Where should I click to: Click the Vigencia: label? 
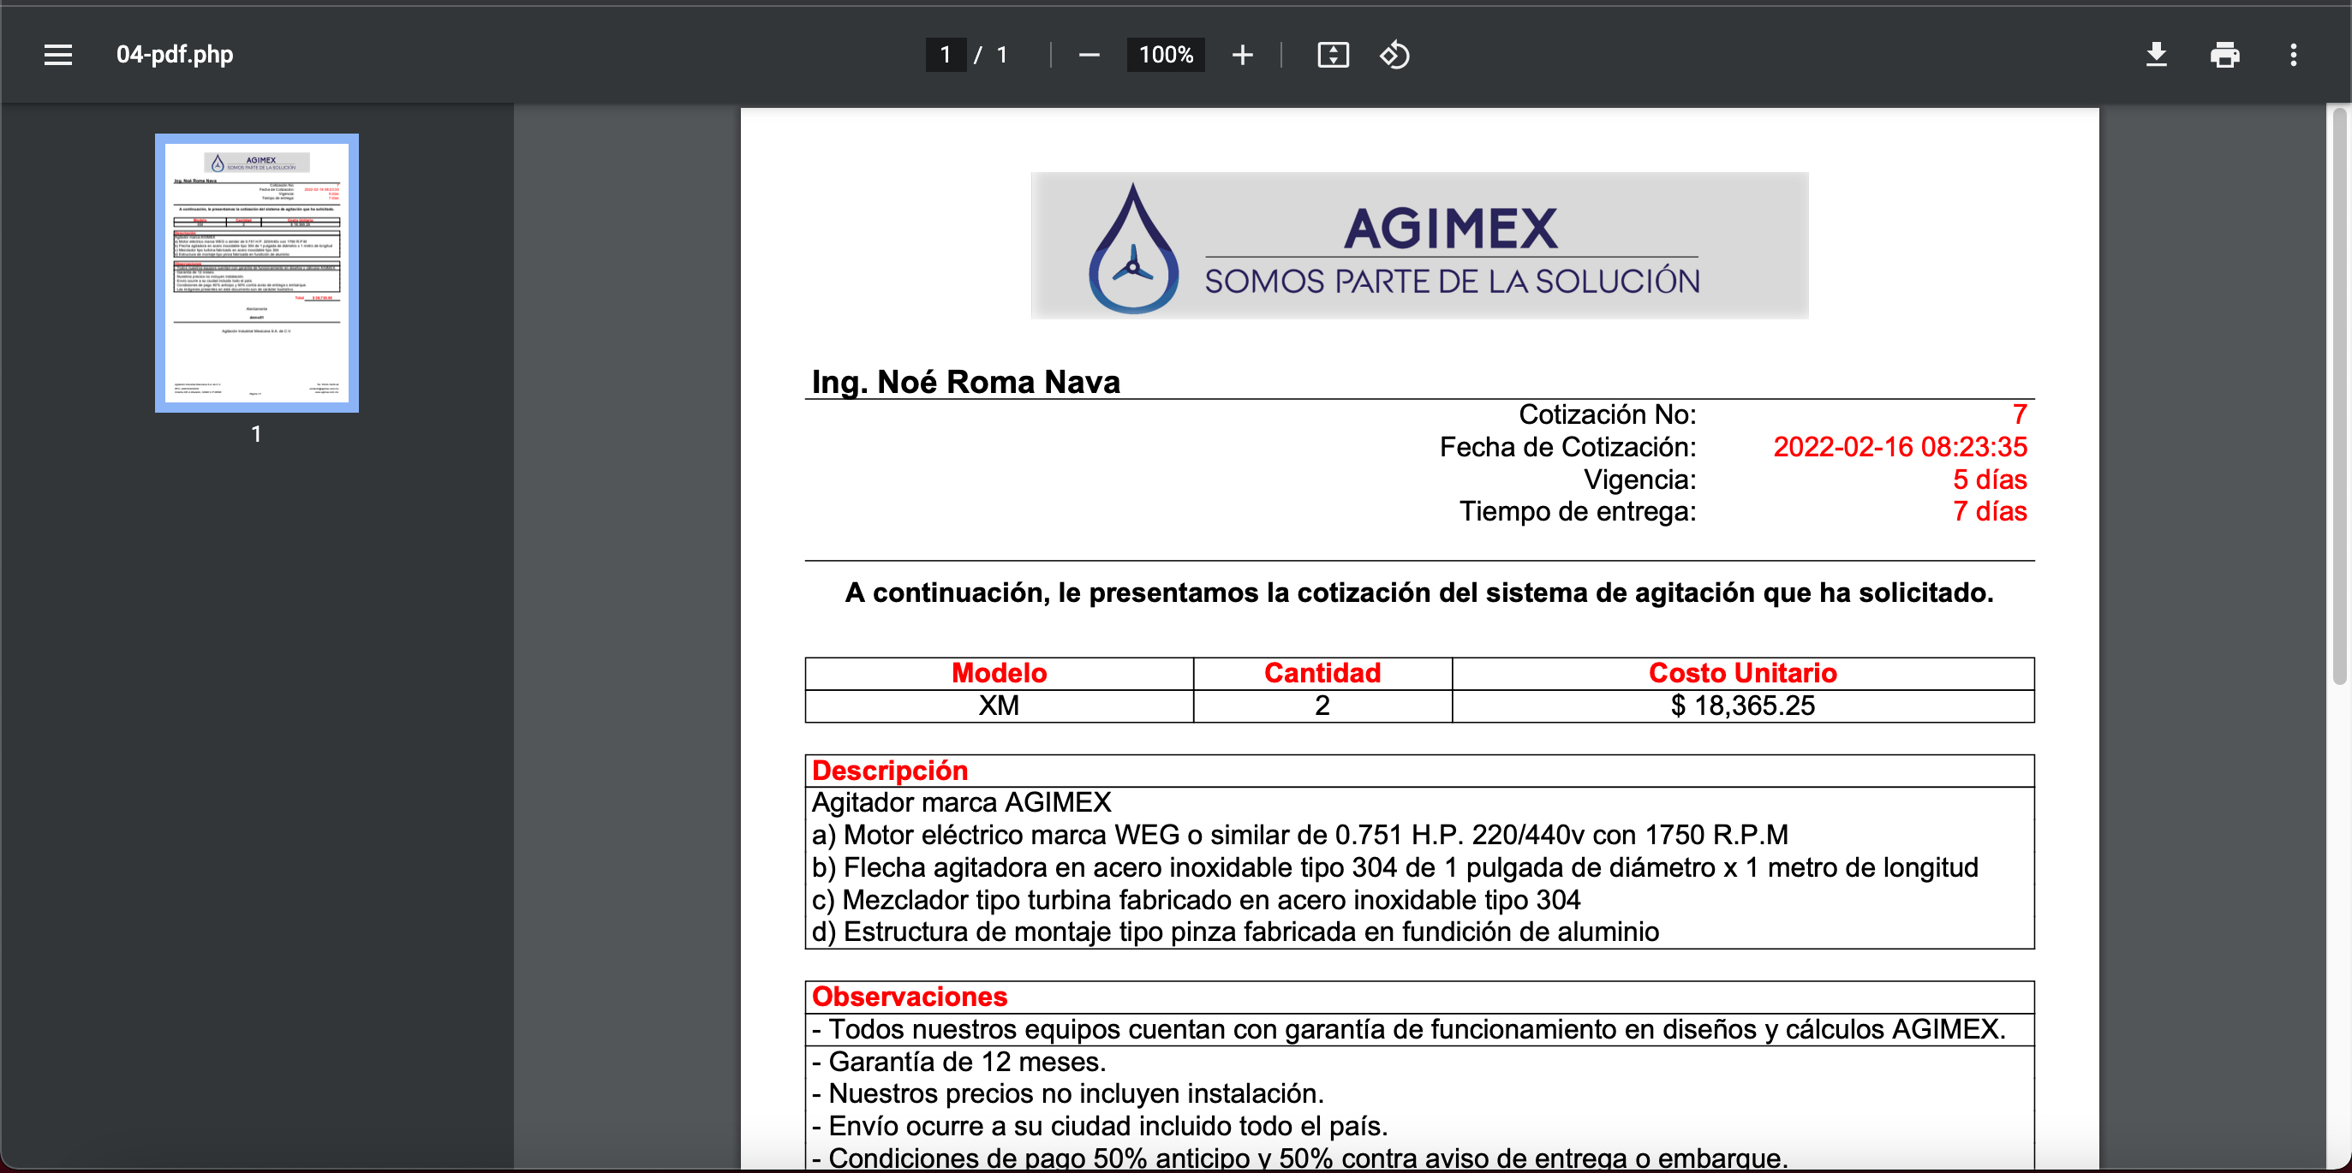1640,479
